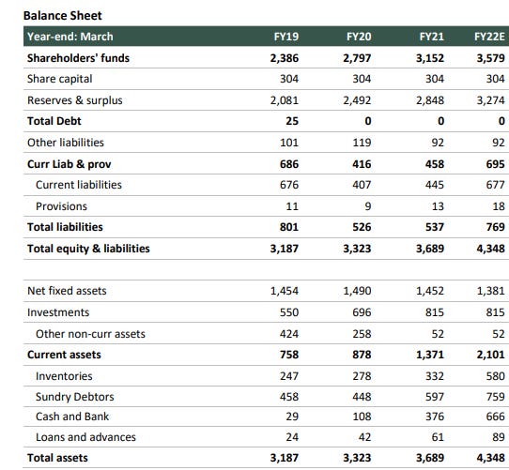Select Total Debt FY19 value 25
Image resolution: width=509 pixels, height=470 pixels.
tap(292, 121)
